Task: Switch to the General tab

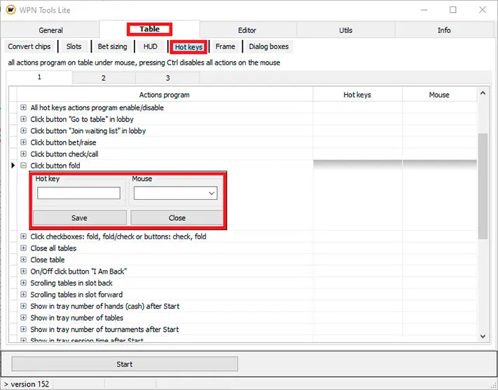Action: click(50, 30)
